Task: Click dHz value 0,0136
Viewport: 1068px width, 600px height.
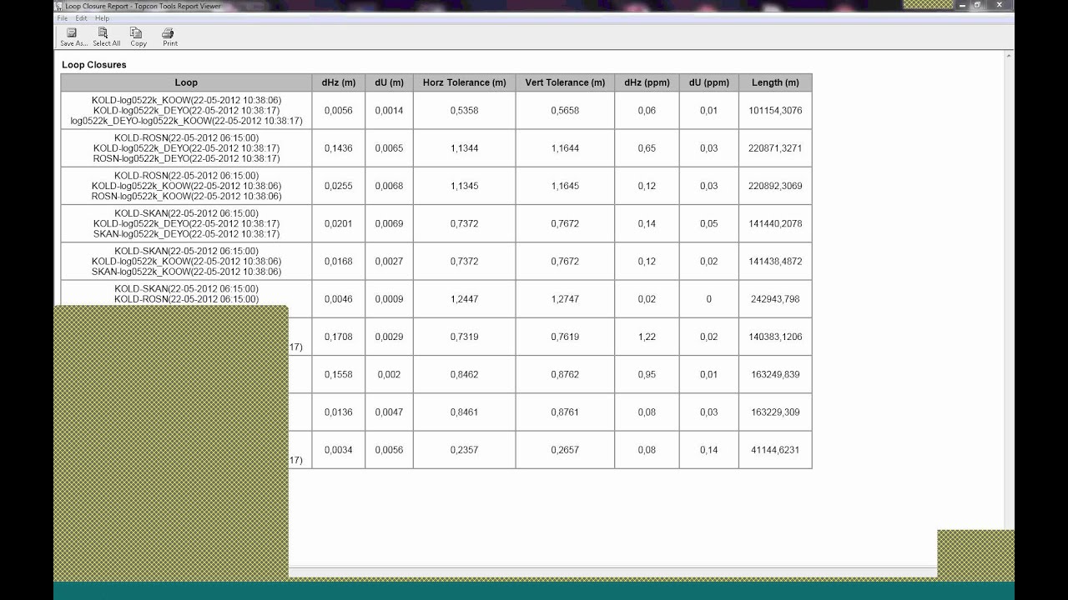Action: [339, 412]
